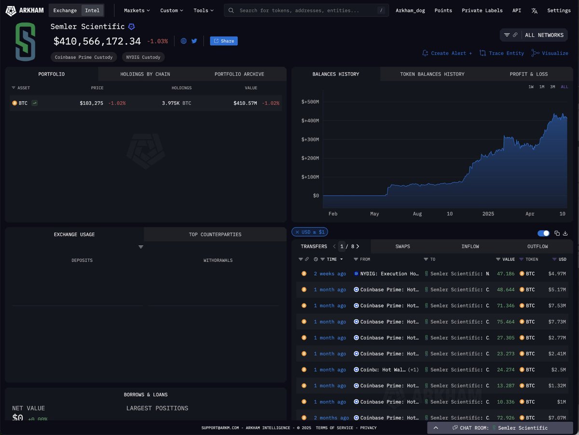Click the verified badge next to Semler Scientific

tap(131, 27)
